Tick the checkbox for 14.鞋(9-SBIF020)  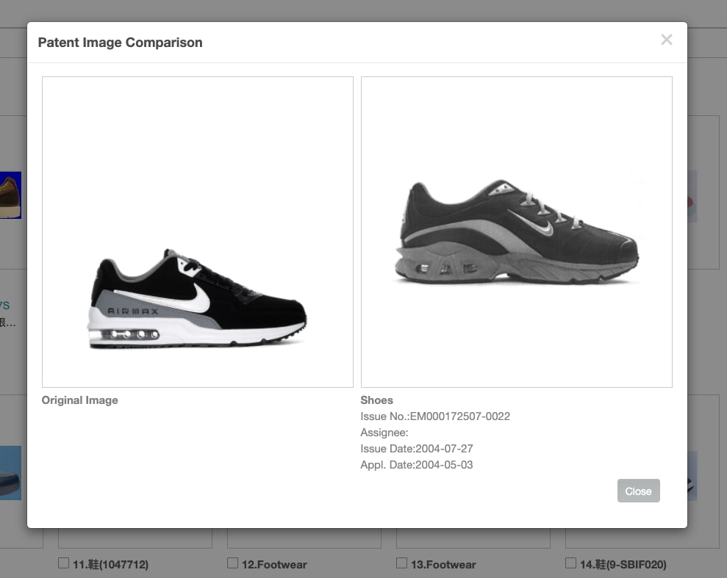[x=570, y=563]
